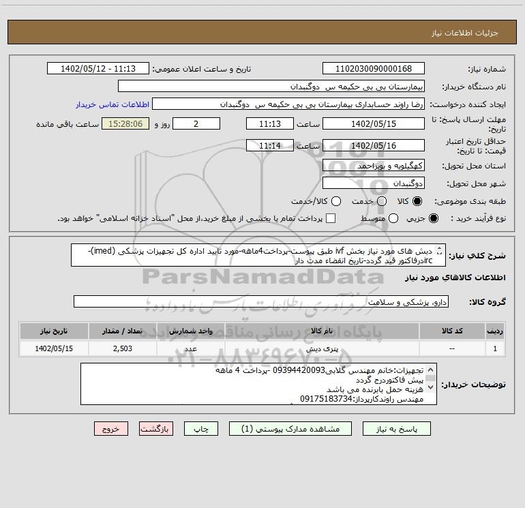Click the quantity cell 2,503
525x508 pixels.
click(122, 348)
